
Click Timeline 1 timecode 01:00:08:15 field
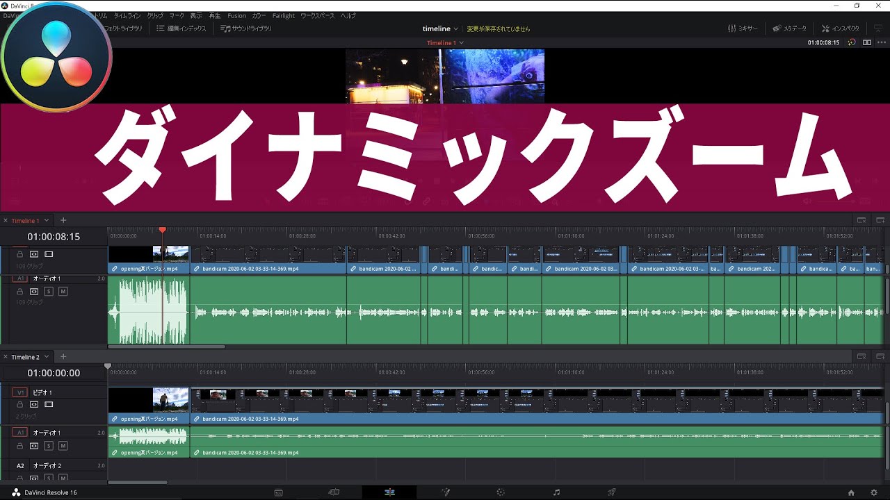coord(54,237)
